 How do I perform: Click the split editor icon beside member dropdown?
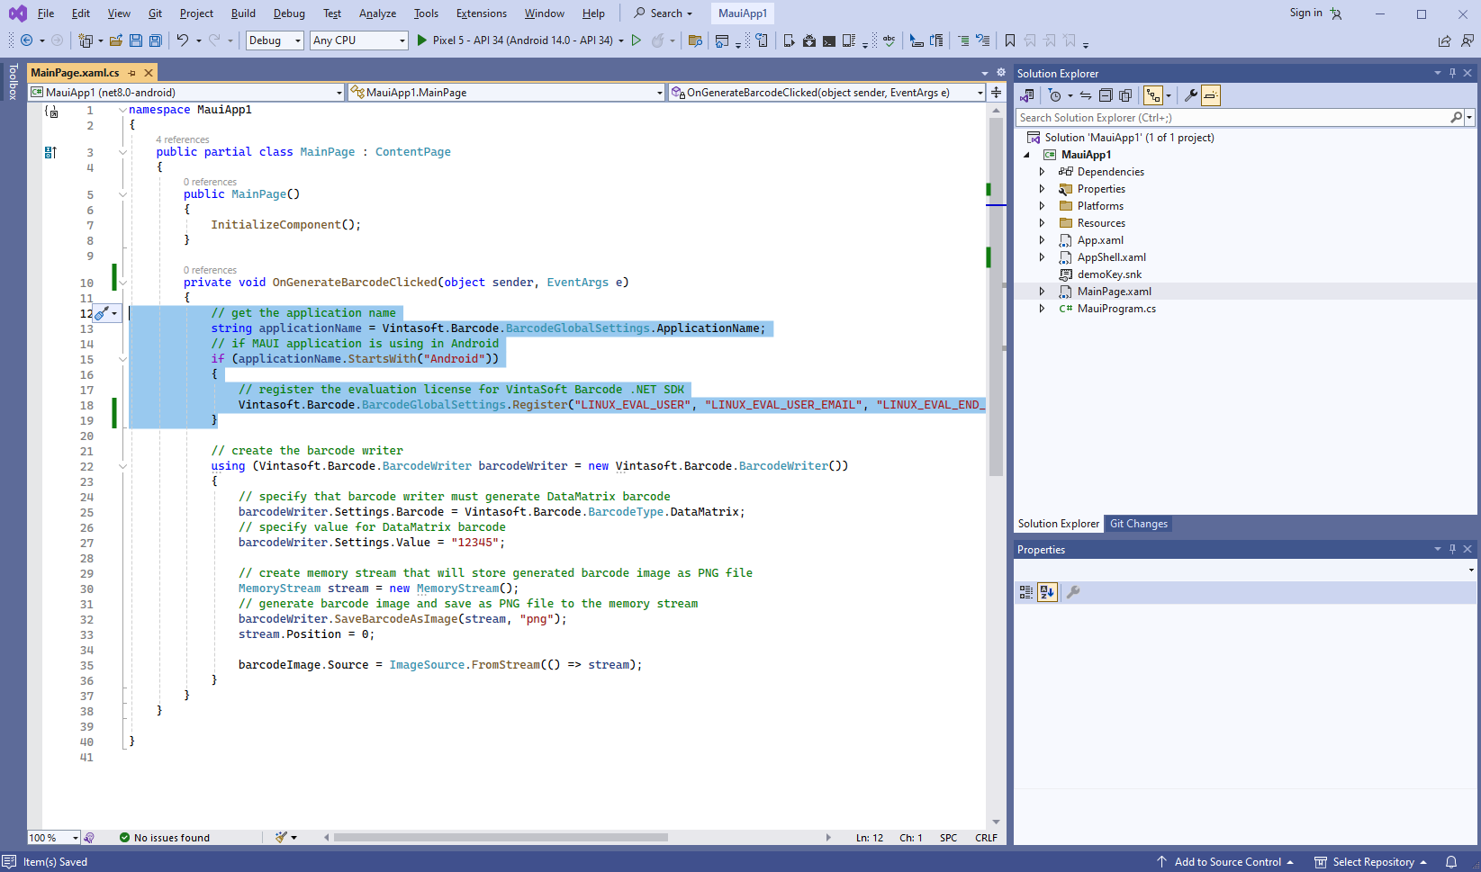tap(997, 93)
